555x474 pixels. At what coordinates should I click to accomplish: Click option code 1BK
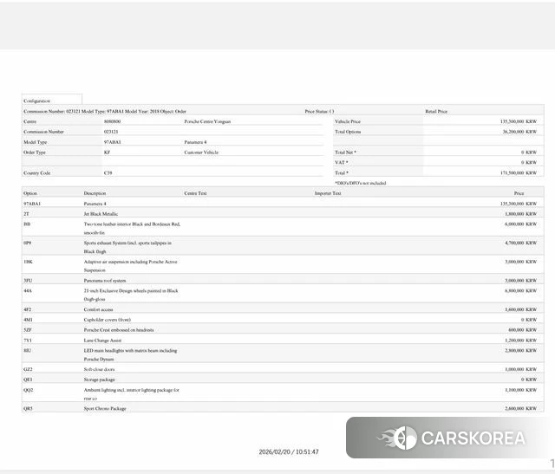click(28, 262)
